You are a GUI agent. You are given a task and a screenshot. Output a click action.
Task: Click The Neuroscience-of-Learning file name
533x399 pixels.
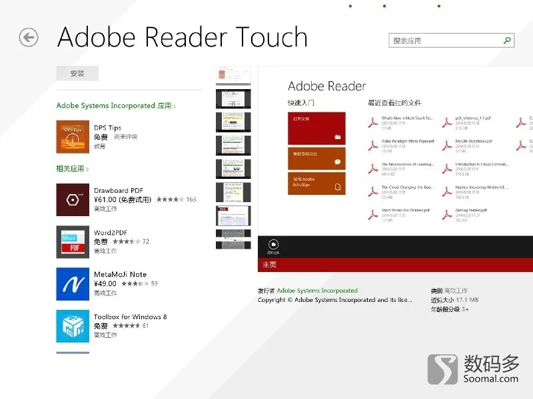(x=408, y=164)
